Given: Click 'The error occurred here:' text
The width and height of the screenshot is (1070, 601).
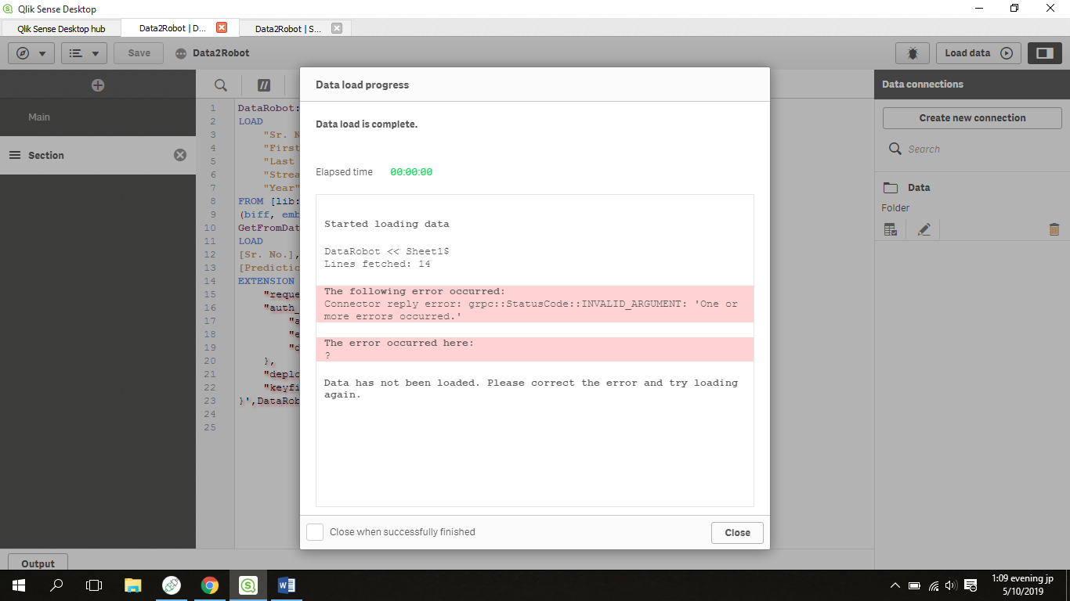Looking at the screenshot, I should pos(399,343).
